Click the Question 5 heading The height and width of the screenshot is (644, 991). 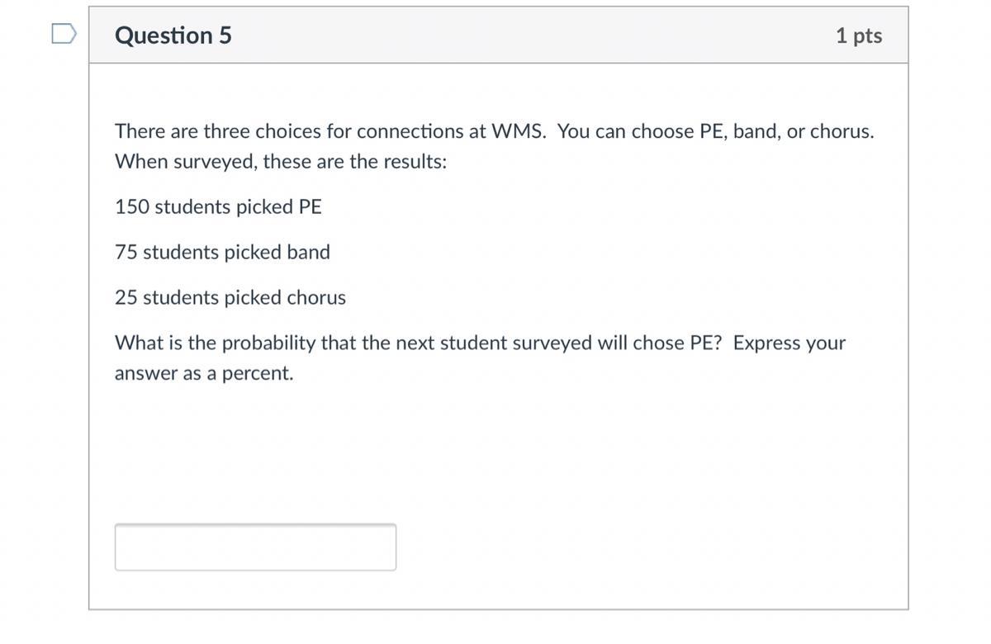tap(173, 36)
